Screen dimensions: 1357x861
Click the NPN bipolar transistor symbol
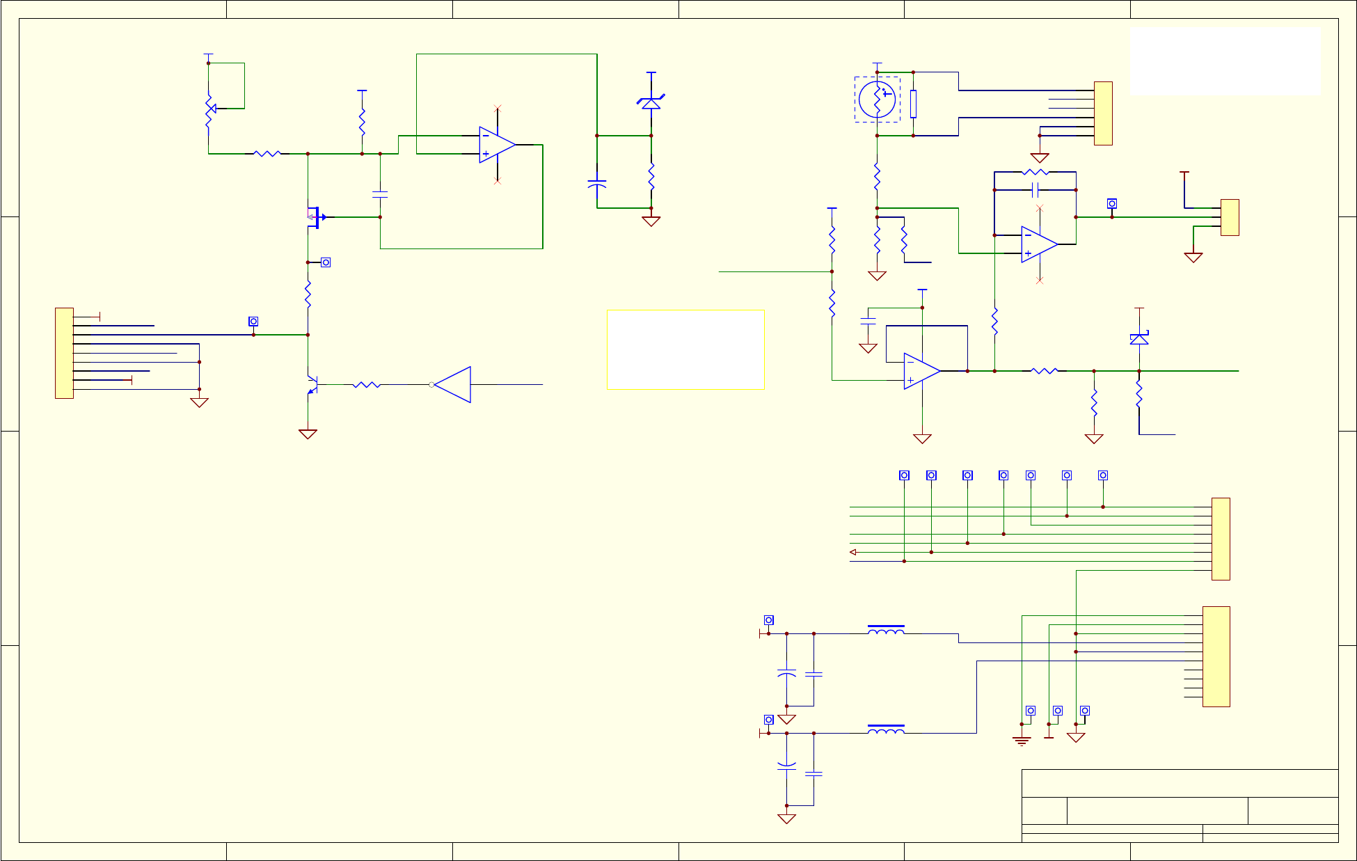tap(312, 385)
